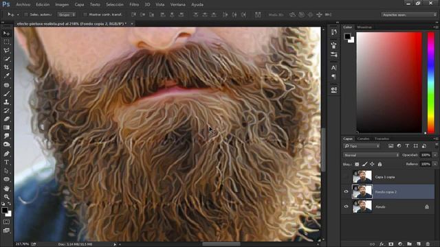Screen dimensions: 440x247
Task: Switch to the Muestras tab
Action: 364,27
